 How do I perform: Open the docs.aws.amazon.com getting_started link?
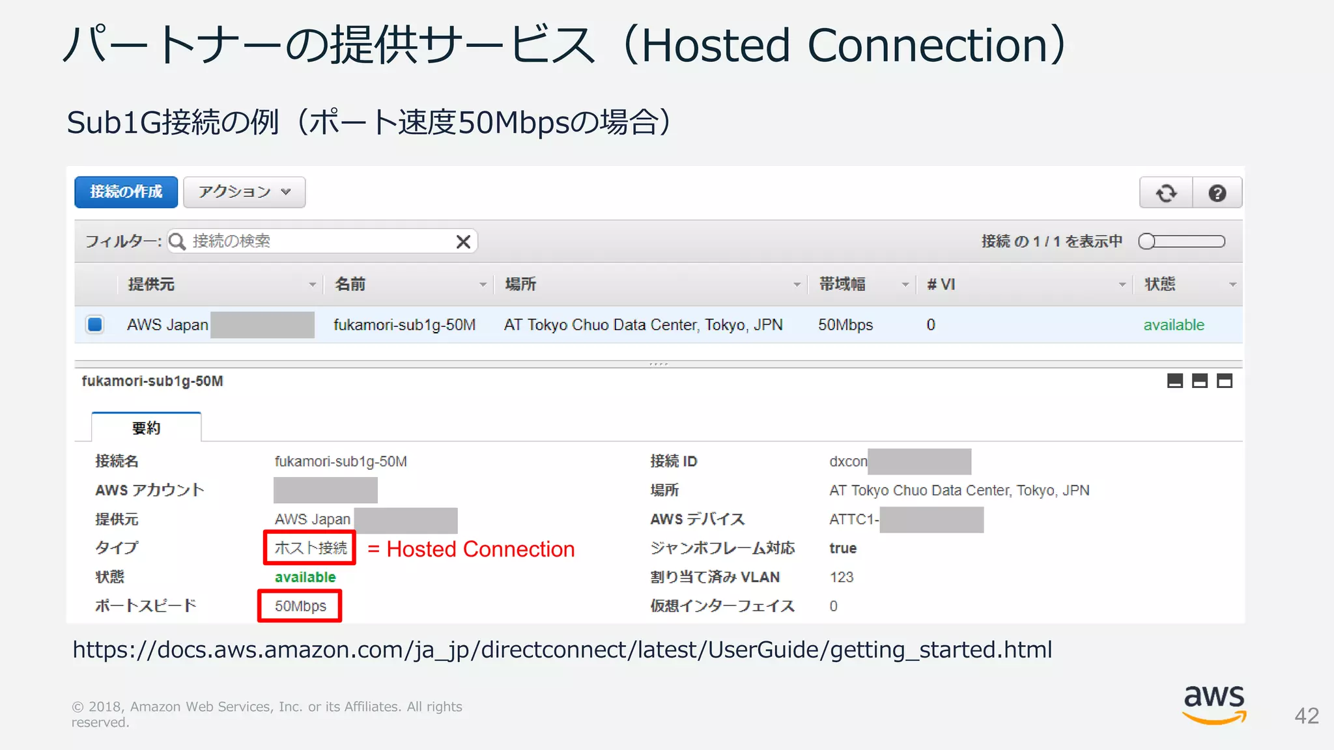(562, 650)
